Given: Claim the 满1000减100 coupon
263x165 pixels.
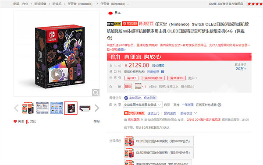Looking at the screenshot, I should (153, 78).
